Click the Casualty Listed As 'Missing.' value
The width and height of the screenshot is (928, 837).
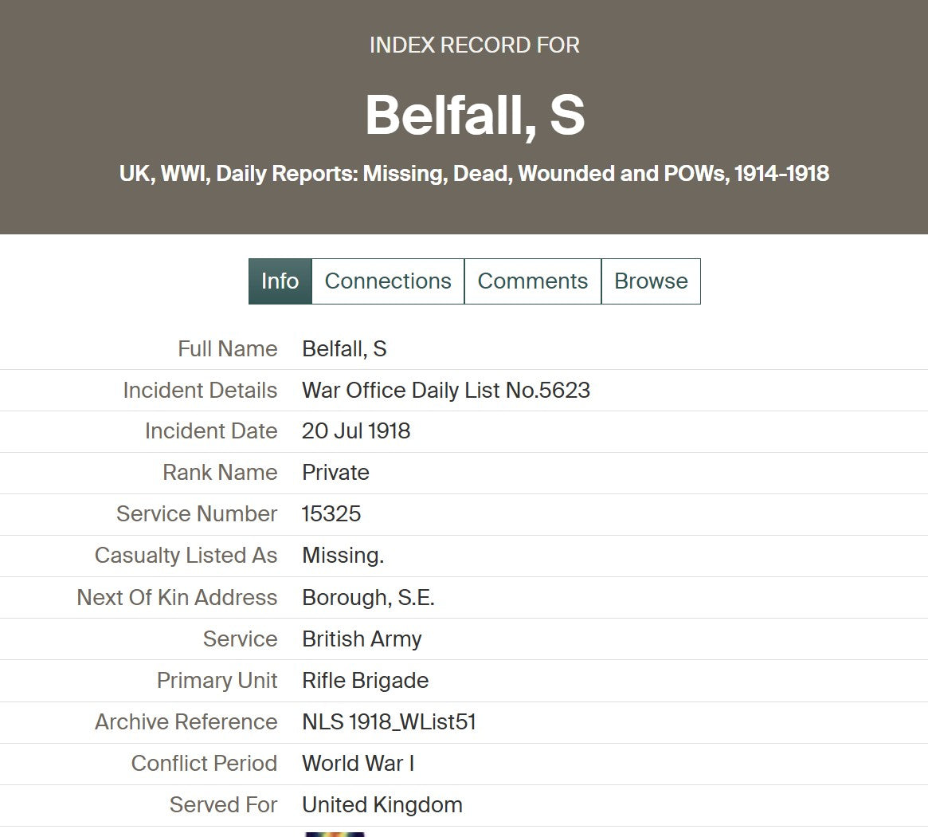(343, 556)
